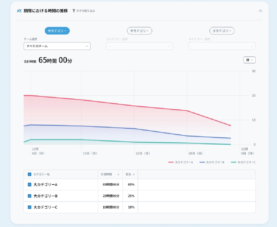Image resolution: width=277 pixels, height=227 pixels.
Task: Open the tag filter funnel icon
Action: (74, 11)
